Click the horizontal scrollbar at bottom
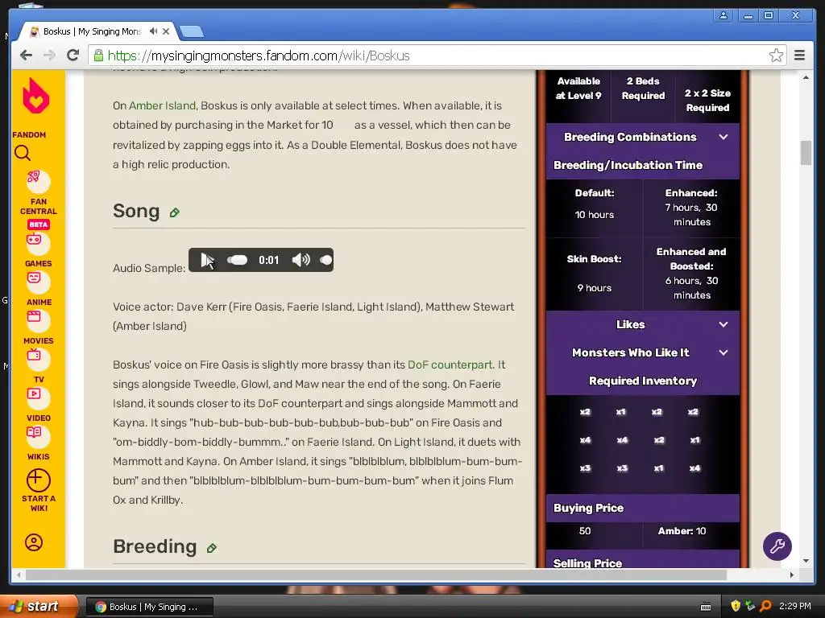 375,575
